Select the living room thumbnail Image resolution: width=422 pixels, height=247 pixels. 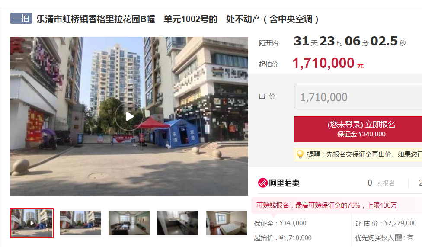129,223
